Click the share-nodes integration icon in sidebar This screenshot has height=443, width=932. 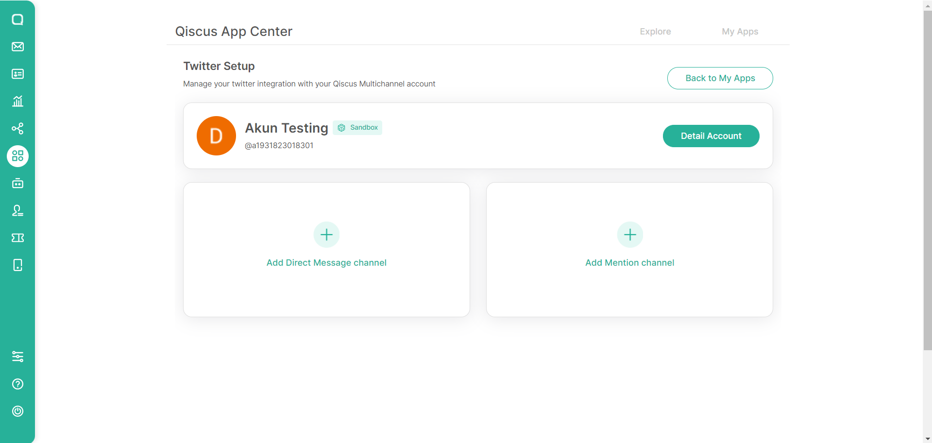point(17,129)
